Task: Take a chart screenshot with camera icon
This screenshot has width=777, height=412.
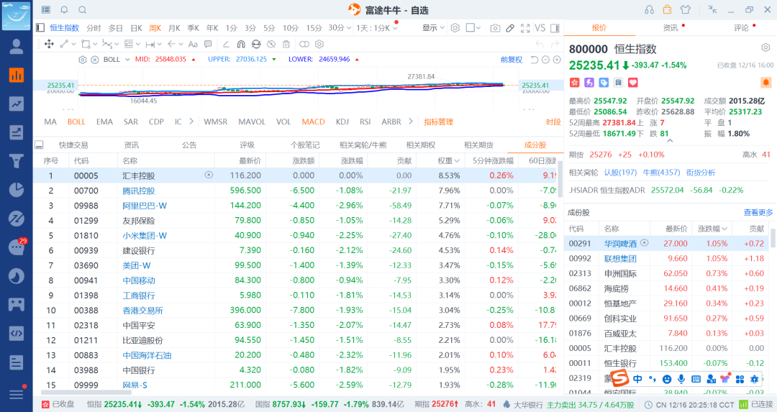Action: [x=495, y=28]
